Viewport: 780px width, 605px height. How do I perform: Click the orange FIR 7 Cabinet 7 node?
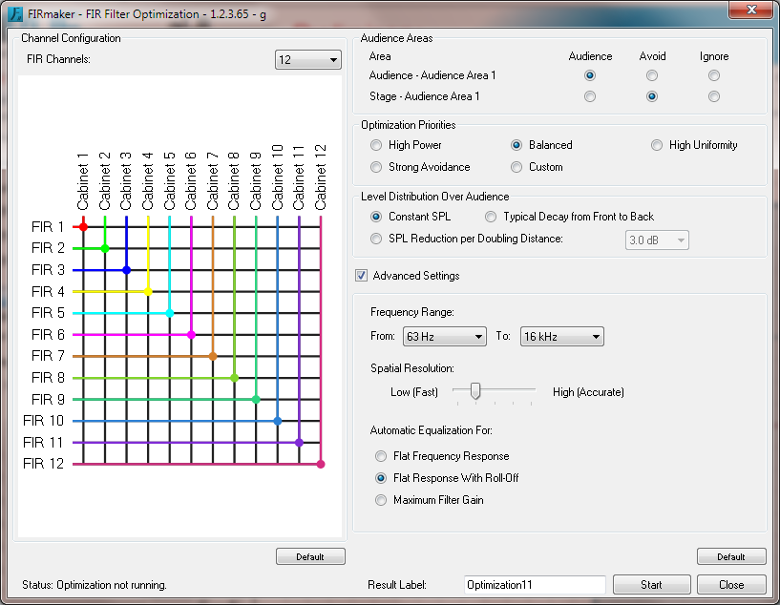coord(213,356)
